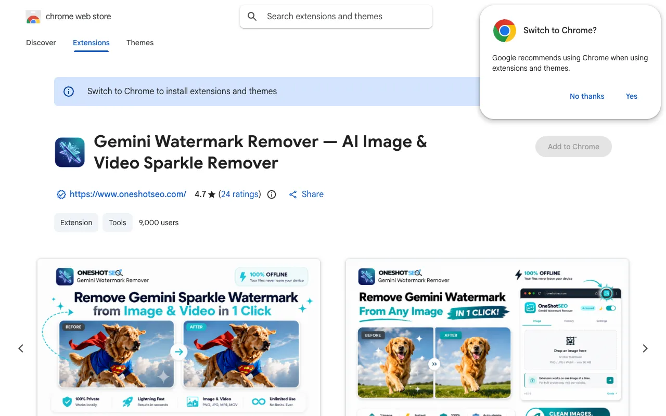Screen dimensions: 666x416
Task: Click the chrome web store title text
Action: 78,17
